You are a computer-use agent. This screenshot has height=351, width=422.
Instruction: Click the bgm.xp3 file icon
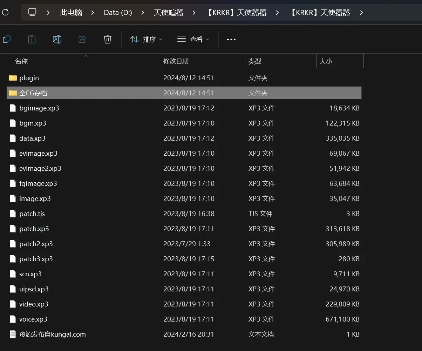pos(13,123)
